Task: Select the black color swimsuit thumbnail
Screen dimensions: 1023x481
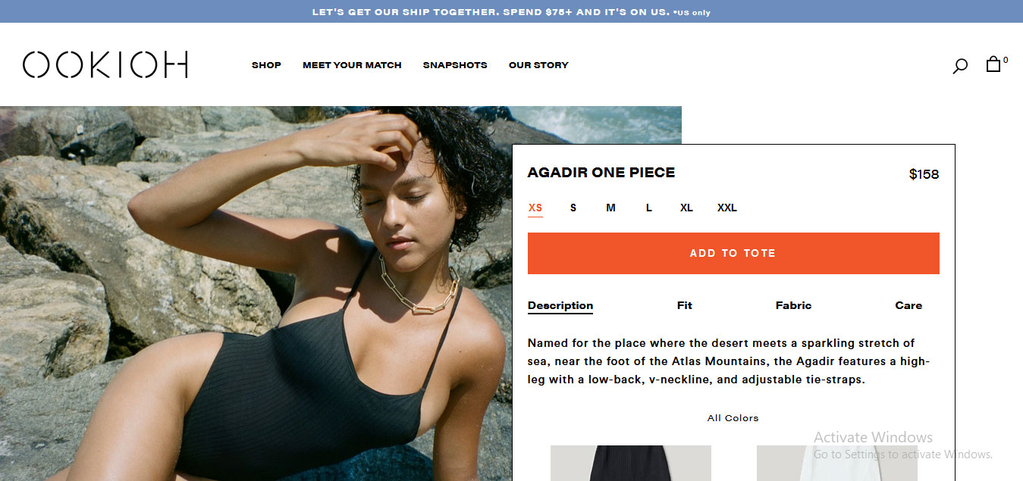Action: pos(631,463)
